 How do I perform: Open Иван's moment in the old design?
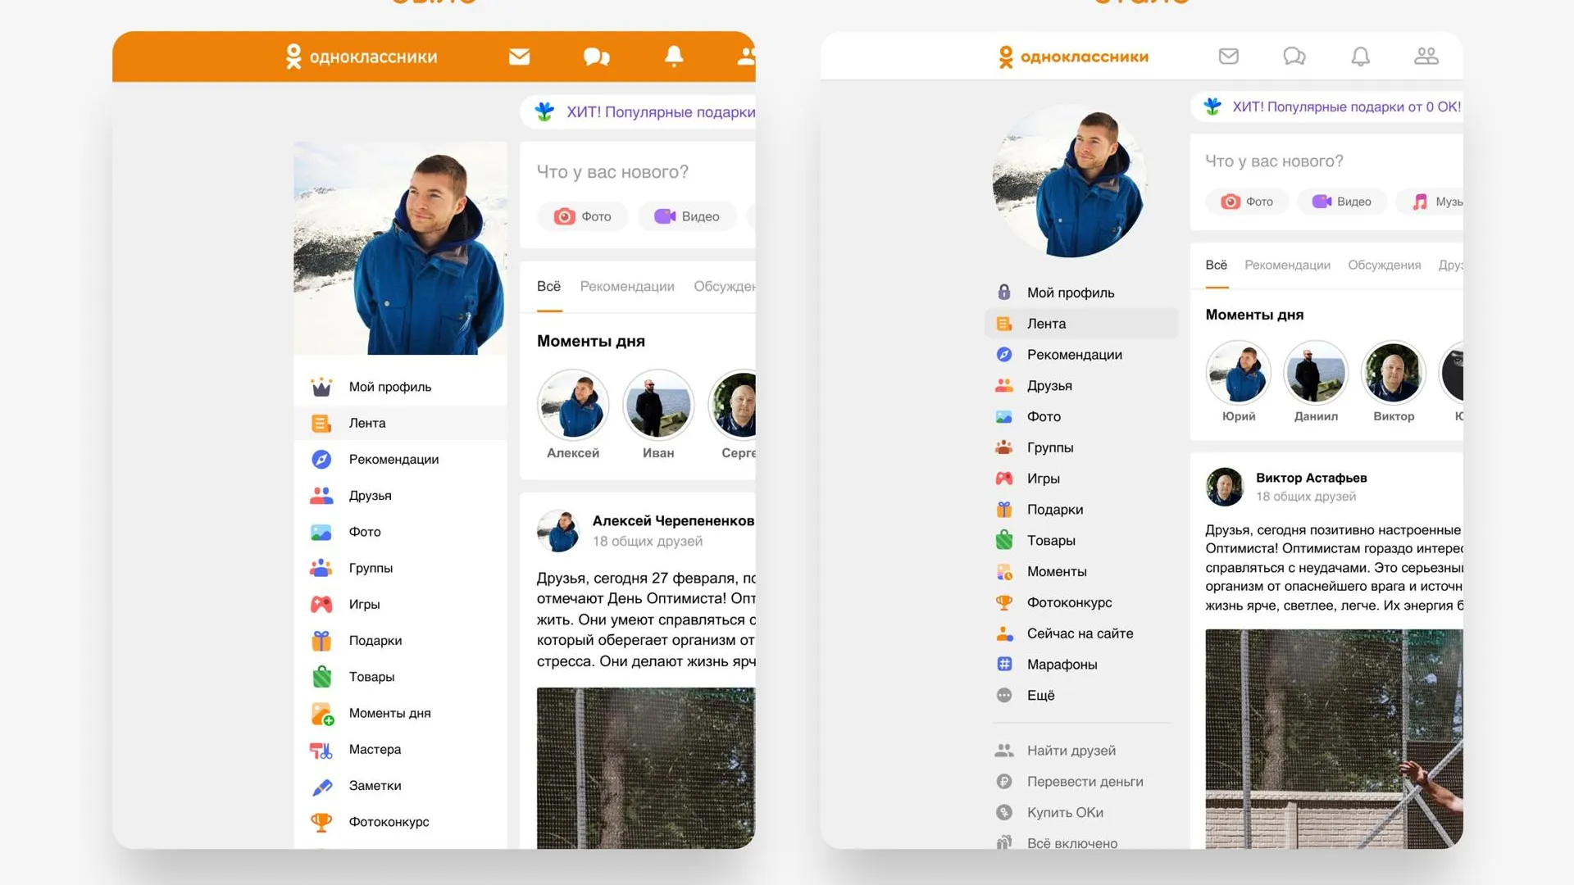[658, 405]
